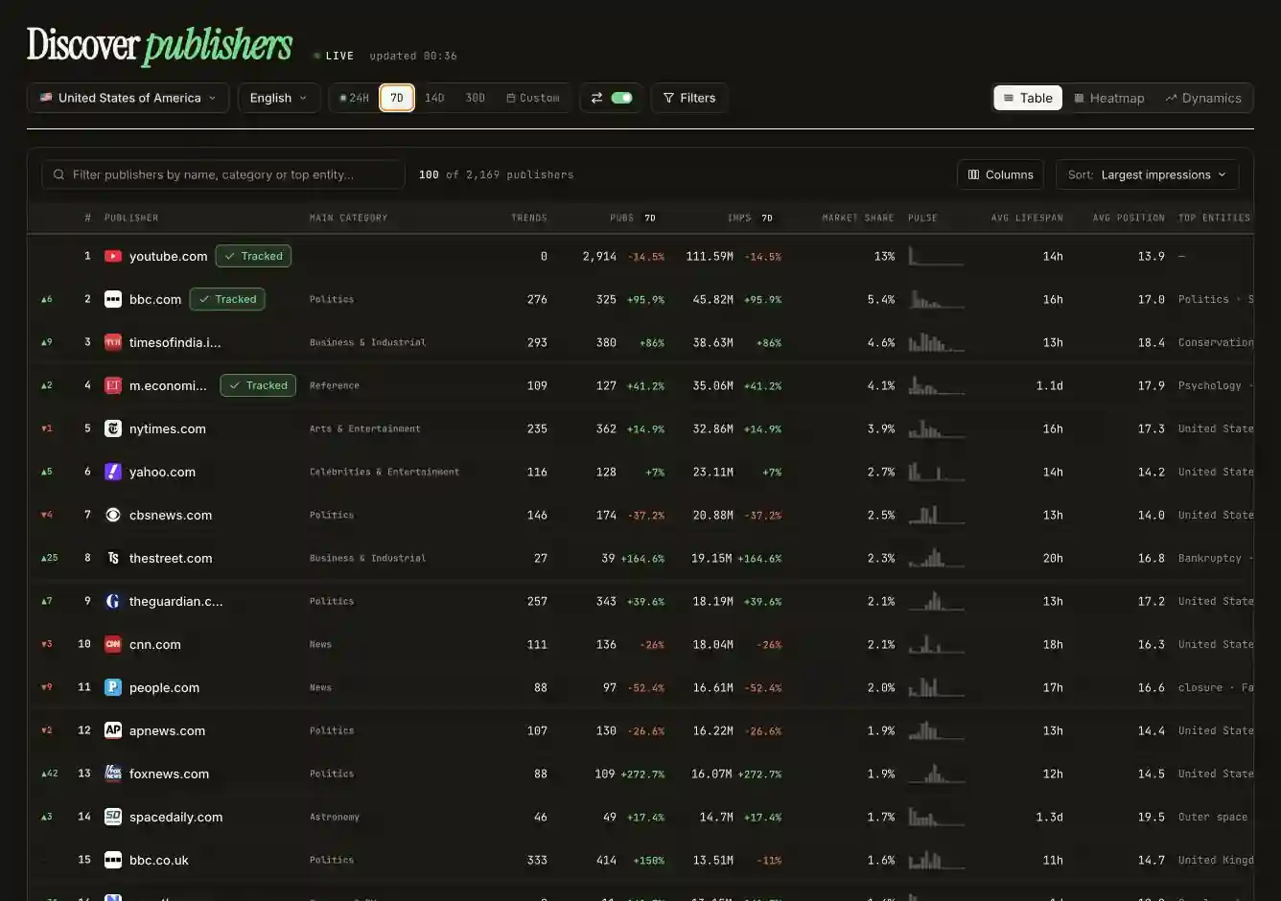Open the English language dropdown

(x=279, y=98)
